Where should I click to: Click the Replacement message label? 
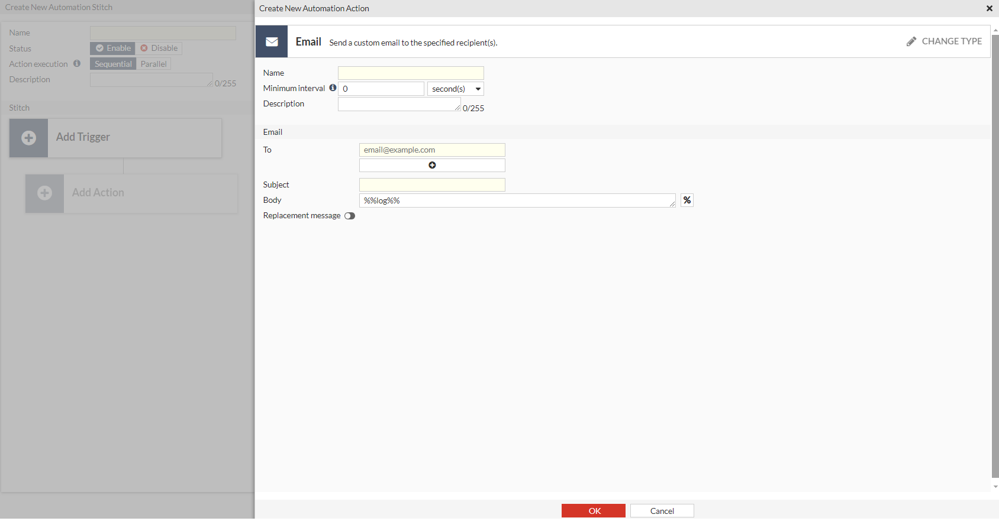302,216
